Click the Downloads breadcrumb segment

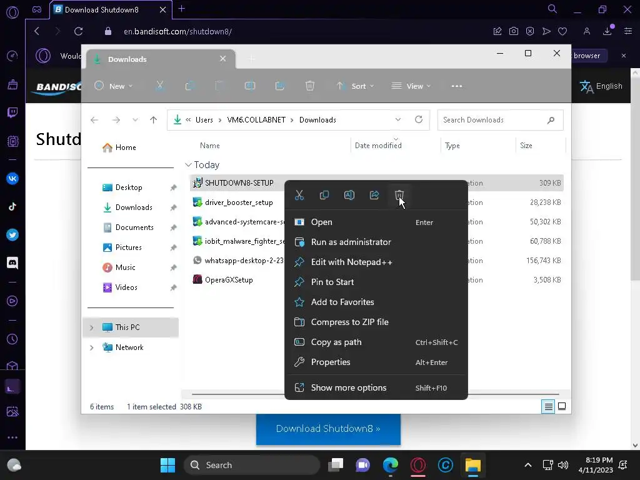317,120
